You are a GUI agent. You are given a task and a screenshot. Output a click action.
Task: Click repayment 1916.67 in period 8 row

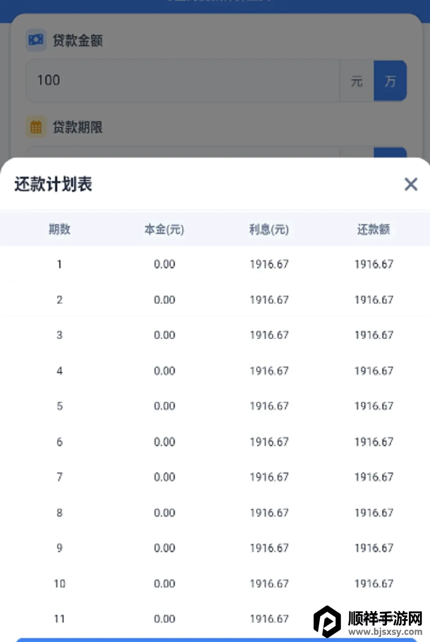pos(374,513)
